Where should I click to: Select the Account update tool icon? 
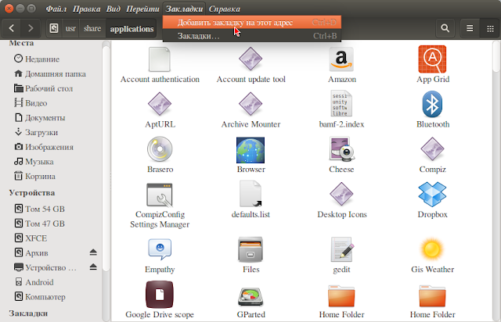pos(250,59)
